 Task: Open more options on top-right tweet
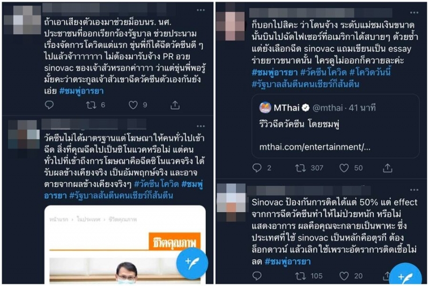414,12
